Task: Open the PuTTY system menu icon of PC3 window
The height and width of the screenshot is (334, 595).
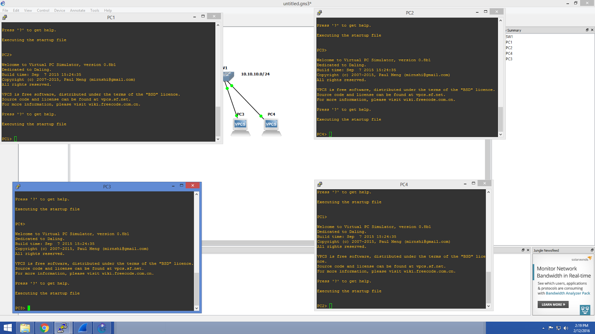Action: coord(18,186)
